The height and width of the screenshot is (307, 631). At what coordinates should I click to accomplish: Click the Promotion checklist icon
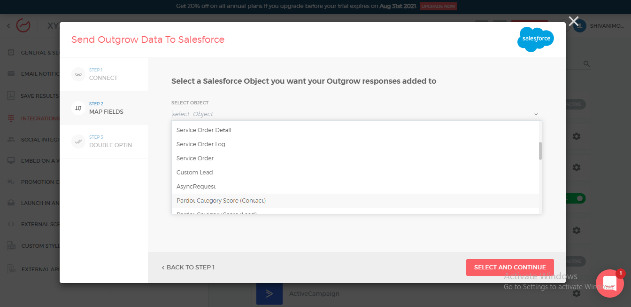coord(11,182)
